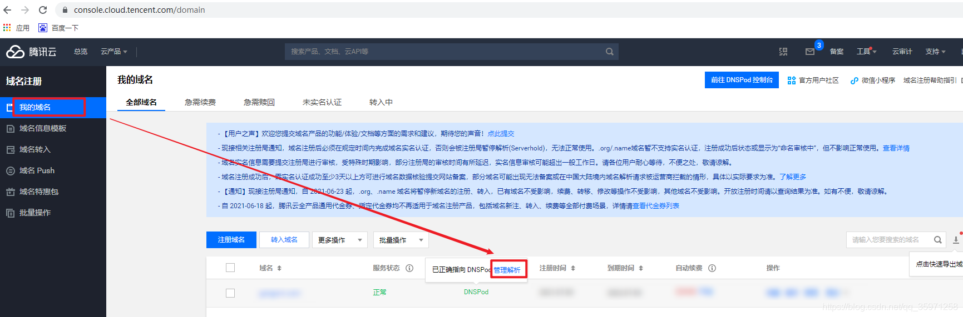The image size is (963, 317).
Task: Switch to the 未实名认证 tab
Action: (322, 102)
